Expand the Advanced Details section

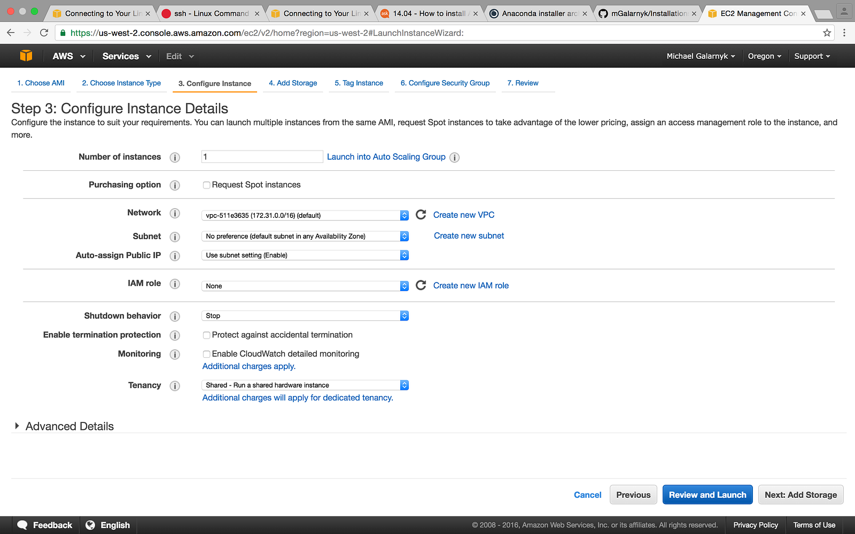(64, 426)
